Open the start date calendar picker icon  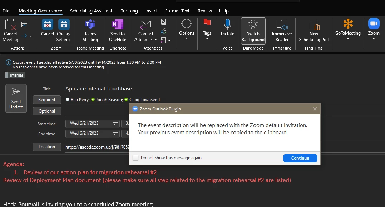click(x=115, y=124)
